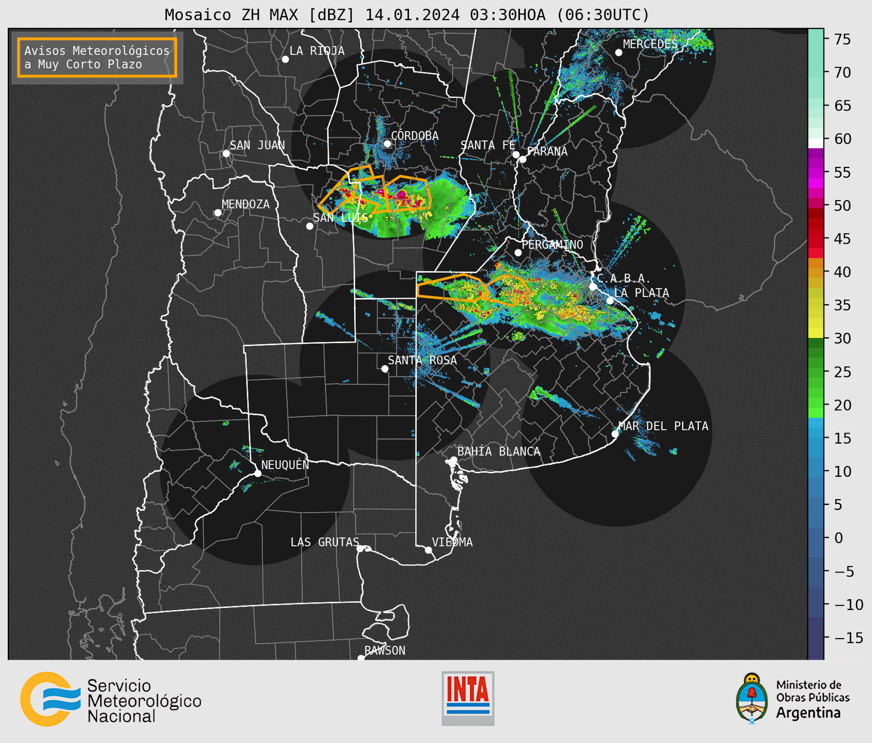Click the LA PLATA city label

[641, 293]
